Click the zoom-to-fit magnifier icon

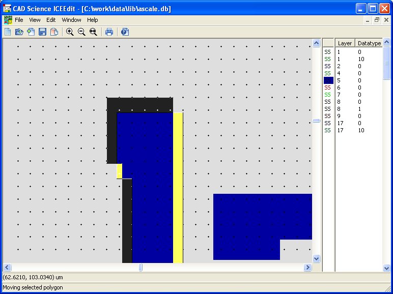point(93,32)
